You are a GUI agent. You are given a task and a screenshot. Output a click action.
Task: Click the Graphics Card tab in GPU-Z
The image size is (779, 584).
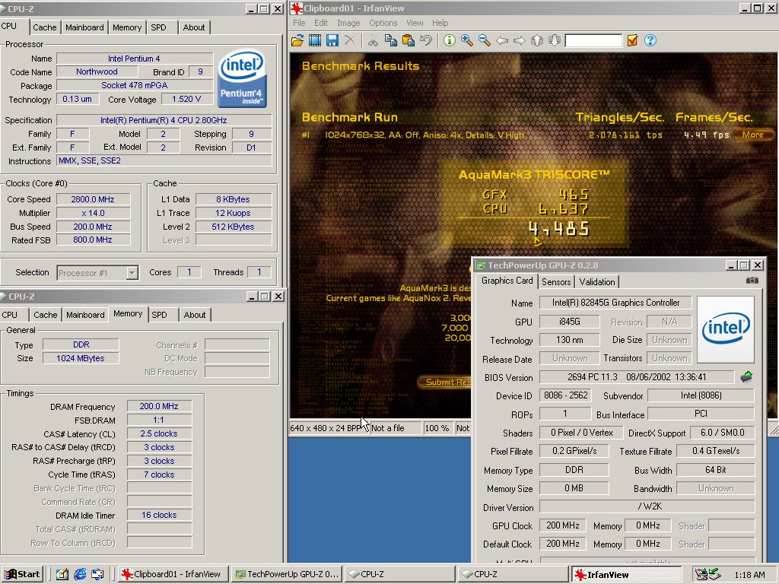(507, 281)
